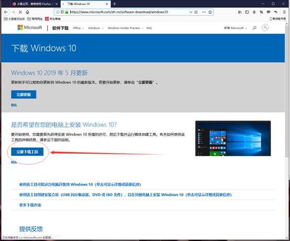This screenshot has width=290, height=241.
Task: Open the first bookmarks folder in bookmarks bar
Action: pos(14,19)
